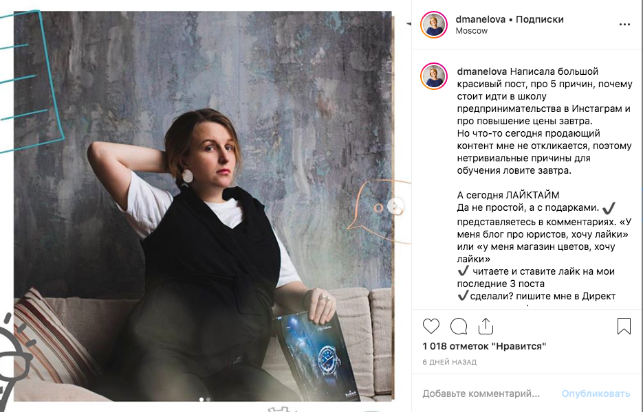Open dmanelova avatar beside caption
This screenshot has height=412, width=643.
434,76
